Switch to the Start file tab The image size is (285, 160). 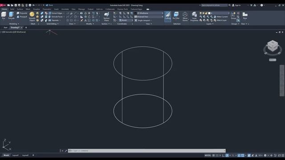[x=5, y=28]
